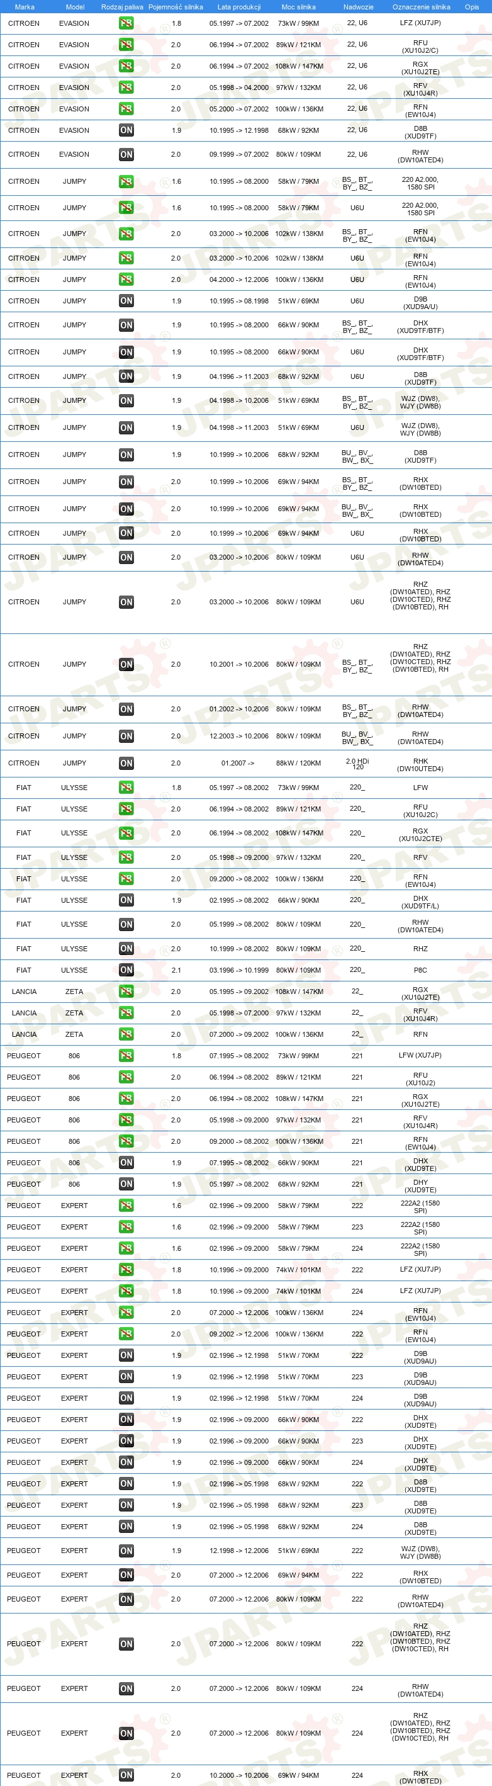Viewport: 492px width, 1786px height.
Task: Select the '09.1999 -> 07.2002' production years cell
Action: [x=239, y=155]
